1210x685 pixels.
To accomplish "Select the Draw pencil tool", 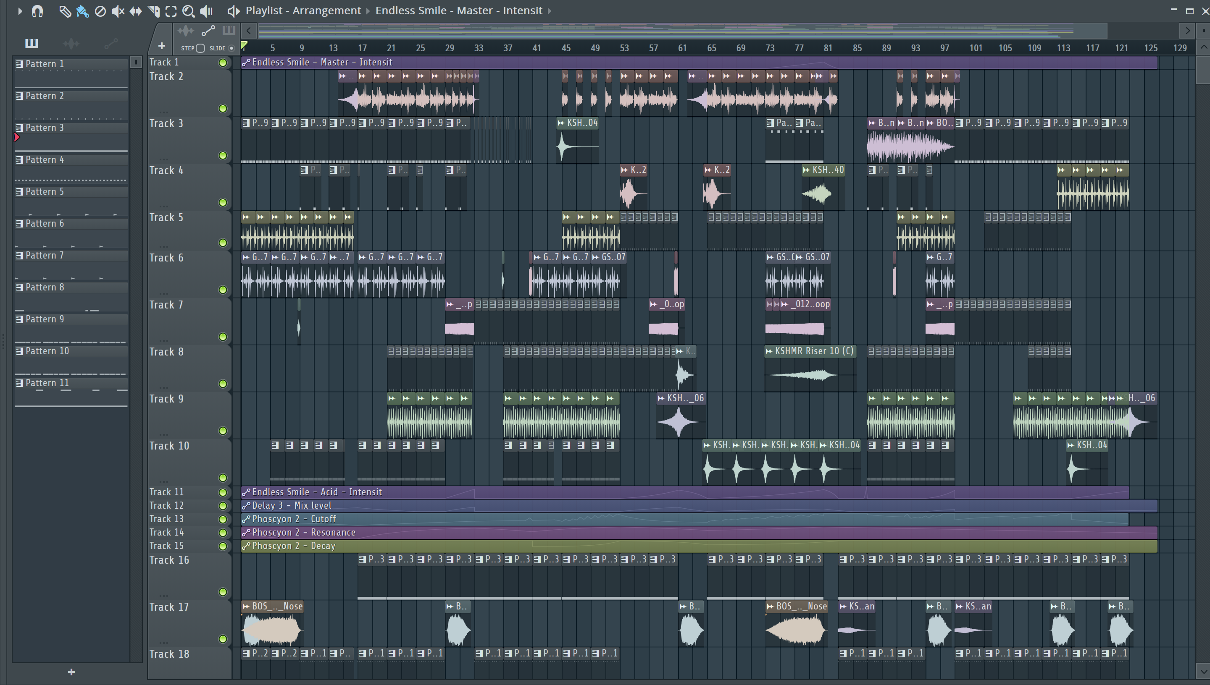I will point(65,11).
